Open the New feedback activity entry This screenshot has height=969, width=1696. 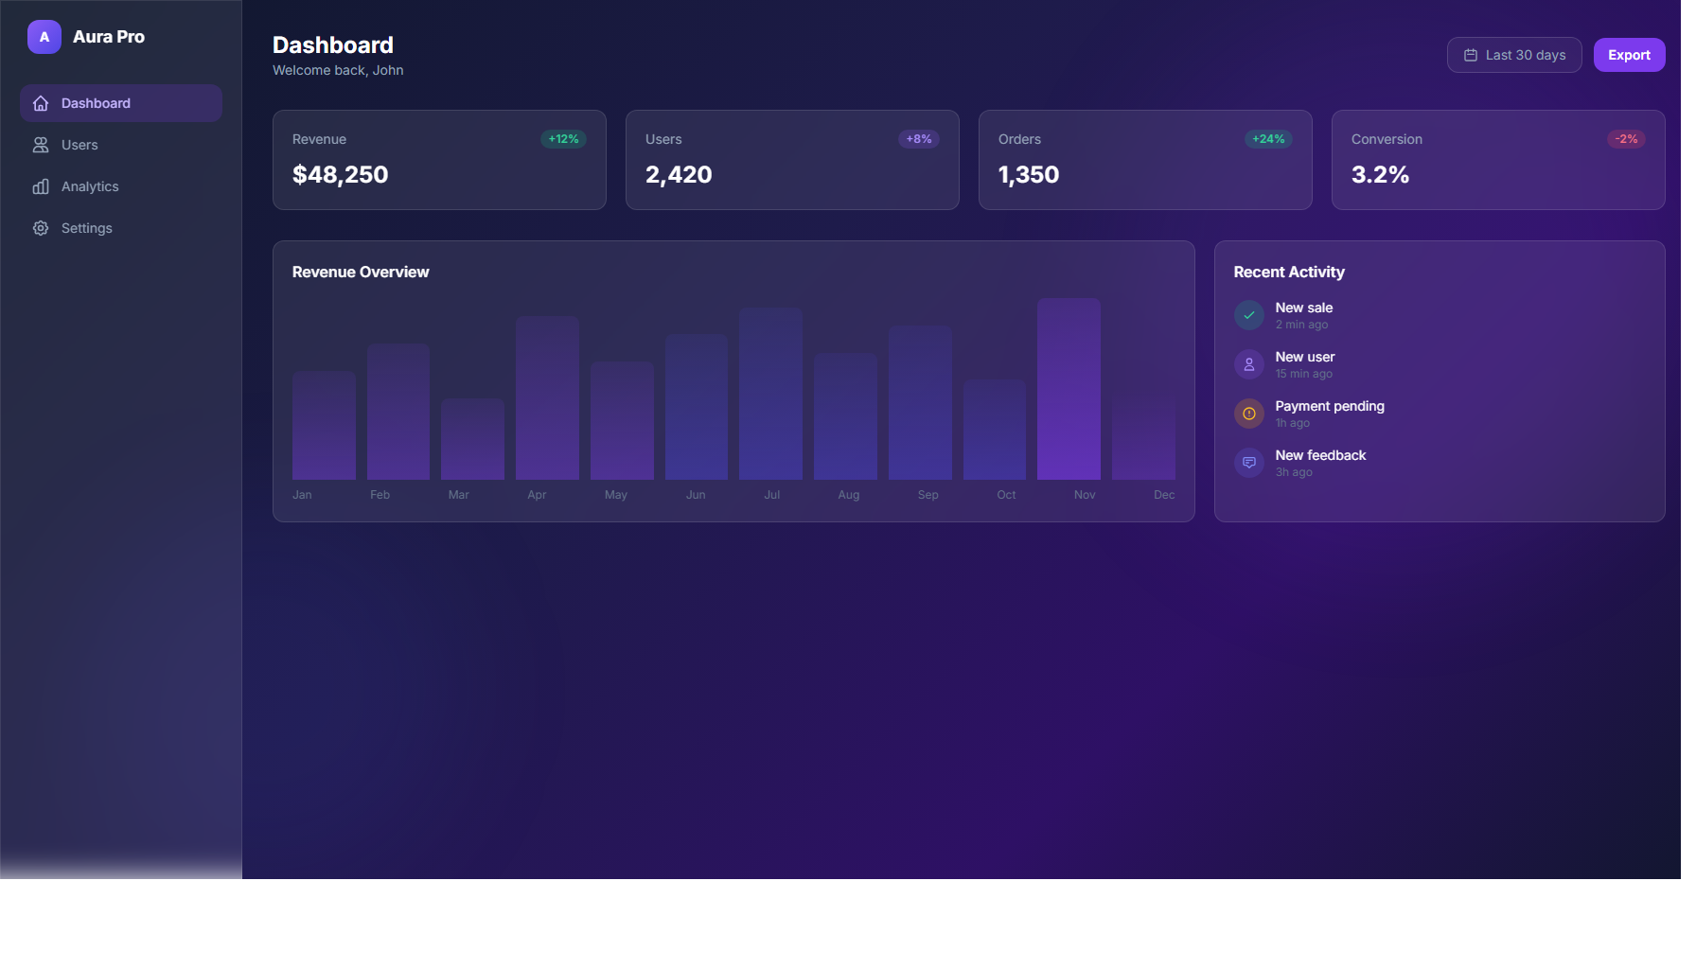coord(1440,463)
